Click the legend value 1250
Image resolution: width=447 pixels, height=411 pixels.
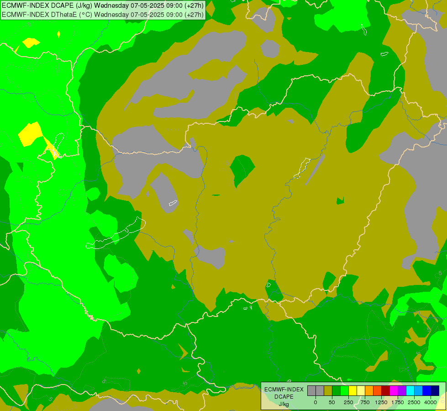(x=381, y=402)
